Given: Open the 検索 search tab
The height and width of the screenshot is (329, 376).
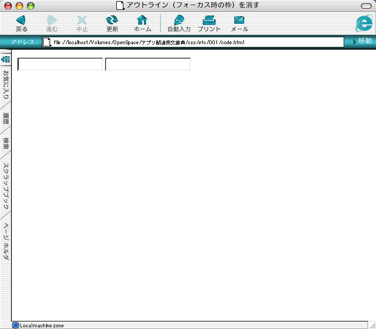Looking at the screenshot, I should coord(5,143).
